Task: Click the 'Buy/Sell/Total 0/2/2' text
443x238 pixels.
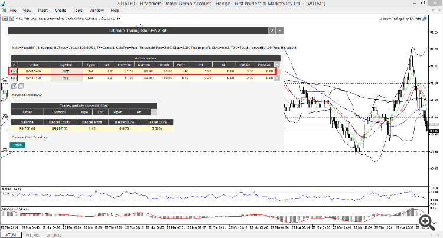Action: (x=27, y=95)
